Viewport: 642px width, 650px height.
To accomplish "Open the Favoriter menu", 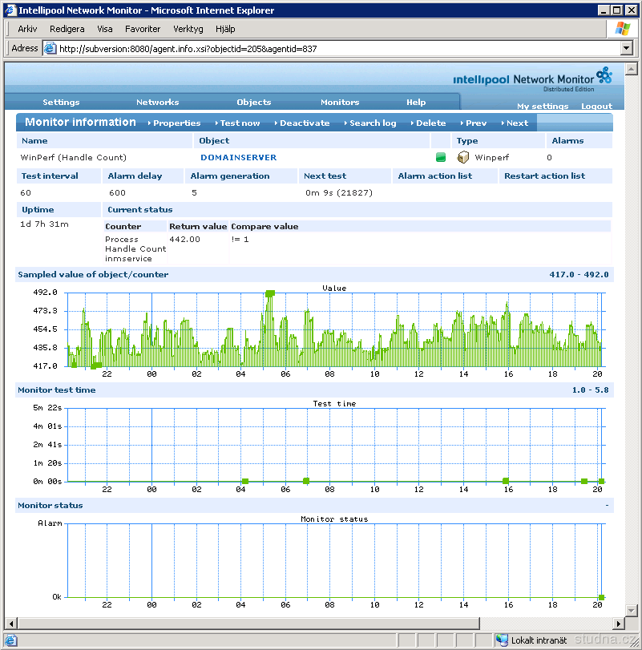I will point(143,29).
